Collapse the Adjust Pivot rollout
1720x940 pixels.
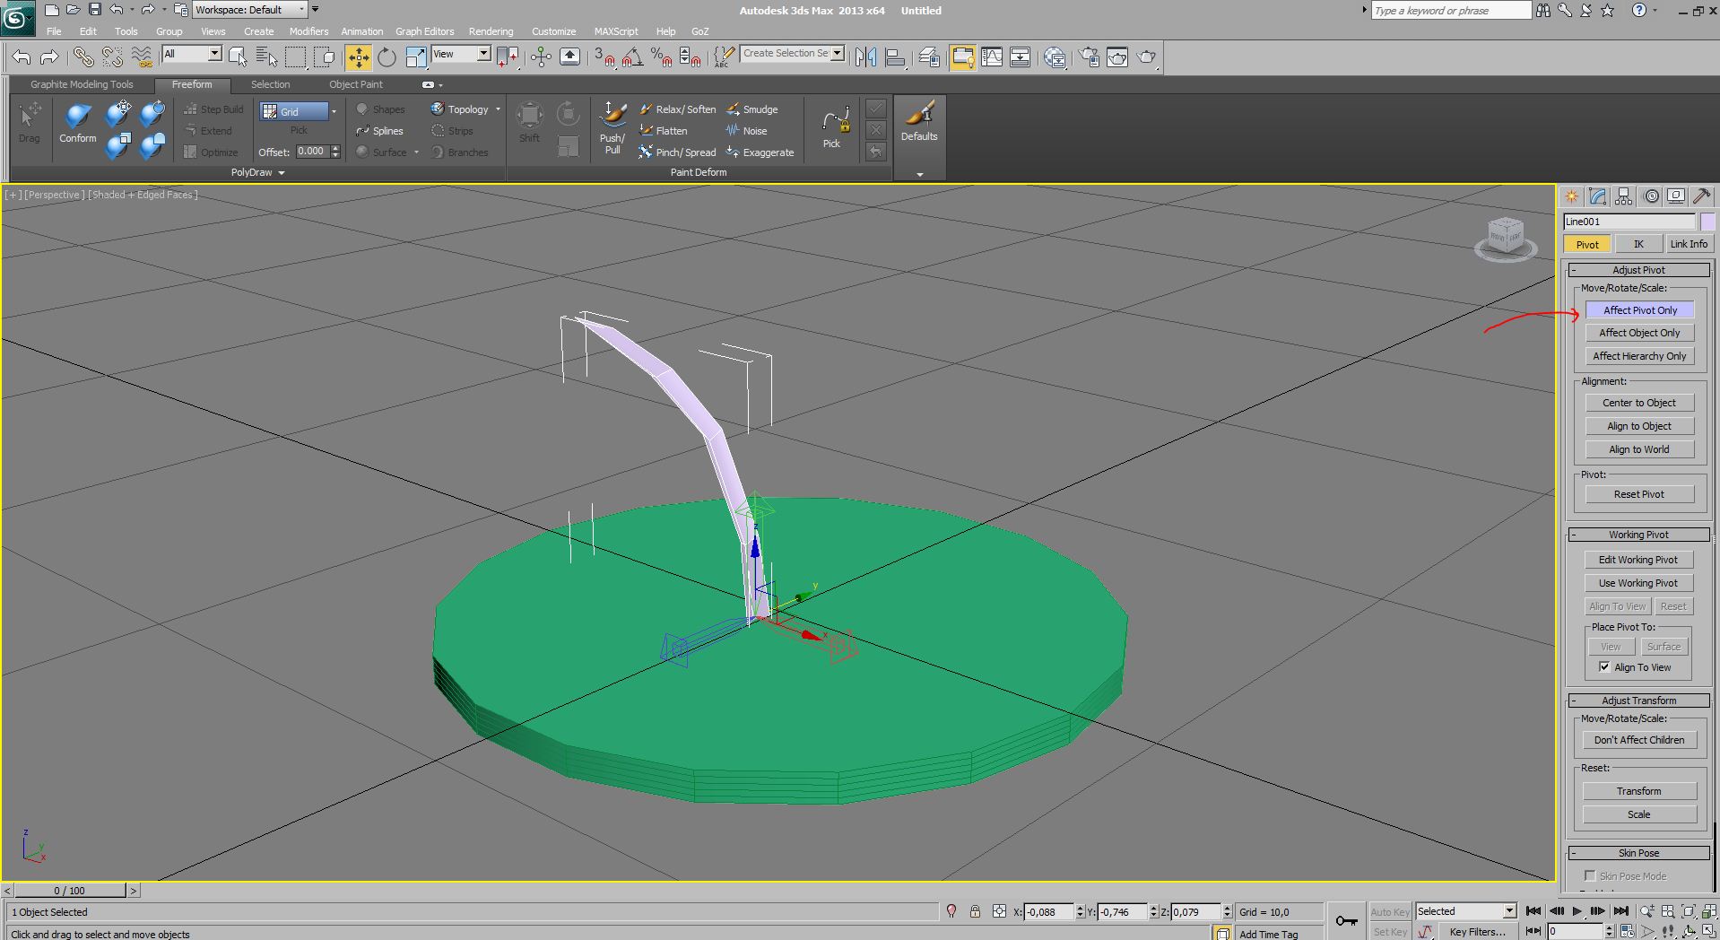pos(1638,270)
